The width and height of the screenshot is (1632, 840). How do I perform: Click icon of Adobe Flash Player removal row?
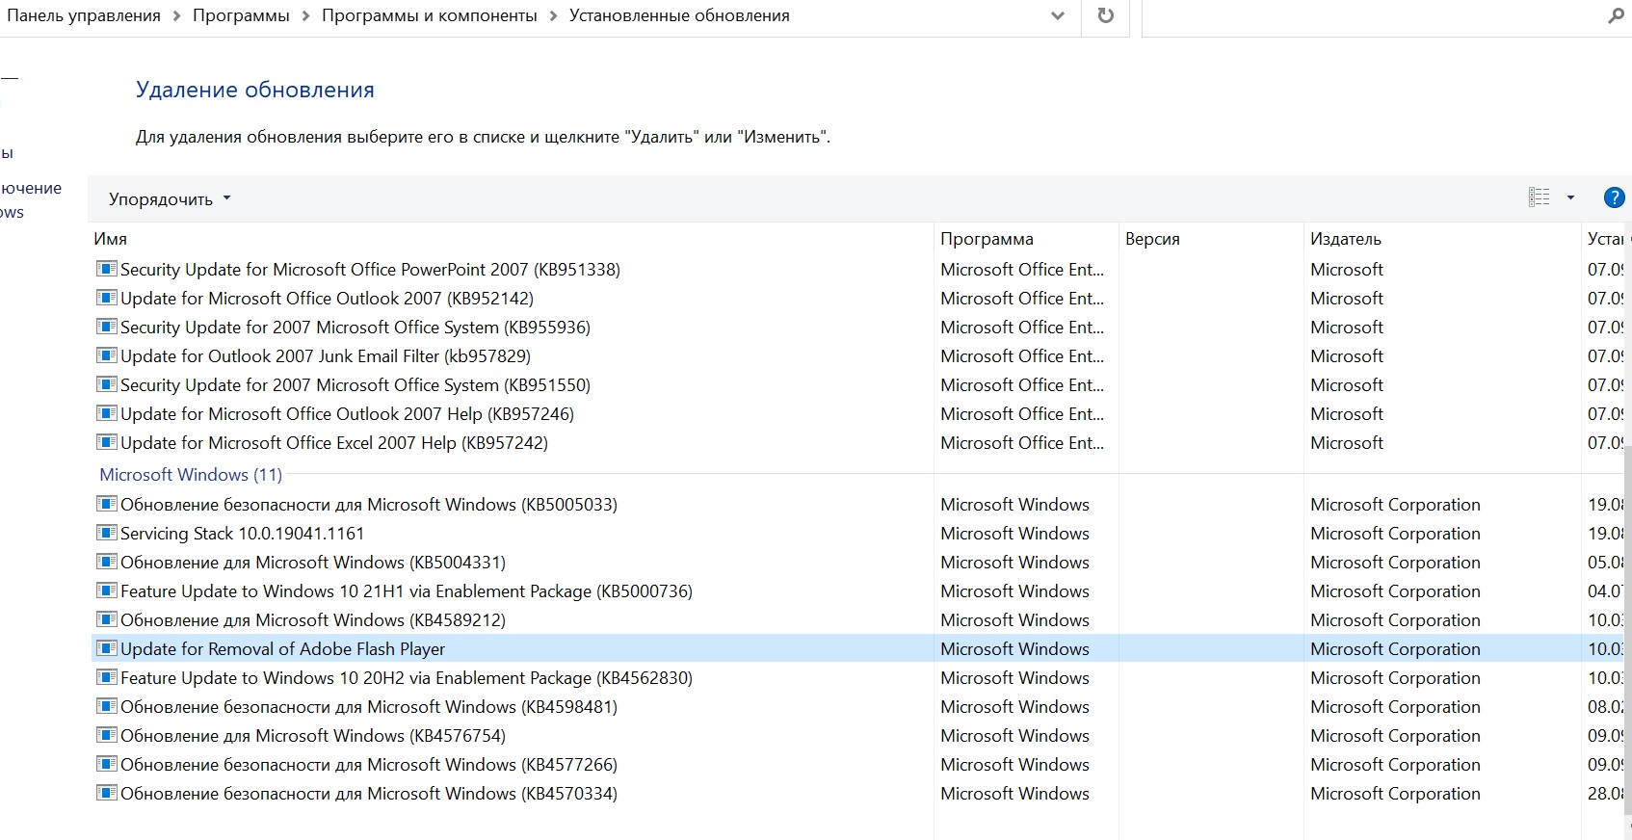(x=107, y=648)
